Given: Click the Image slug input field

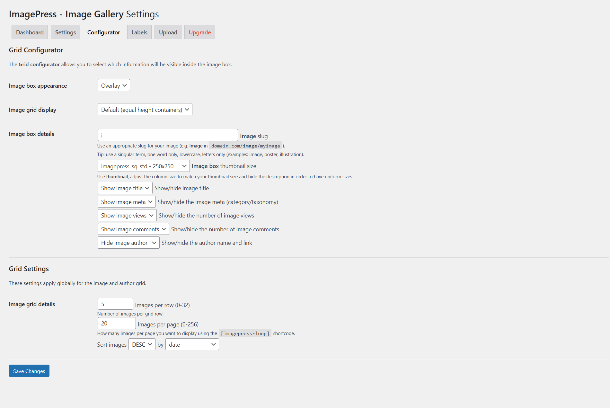Looking at the screenshot, I should point(168,135).
